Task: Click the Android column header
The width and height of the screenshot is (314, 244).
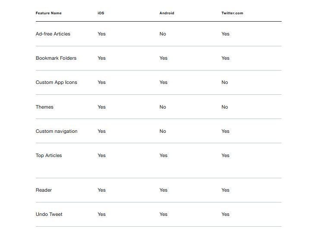Action: pyautogui.click(x=167, y=13)
